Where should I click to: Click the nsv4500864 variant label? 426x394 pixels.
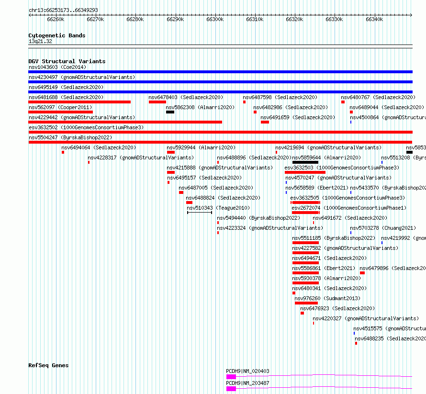pyautogui.click(x=388, y=117)
